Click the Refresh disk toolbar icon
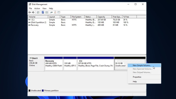The height and width of the screenshot is (99, 176). tap(52, 12)
